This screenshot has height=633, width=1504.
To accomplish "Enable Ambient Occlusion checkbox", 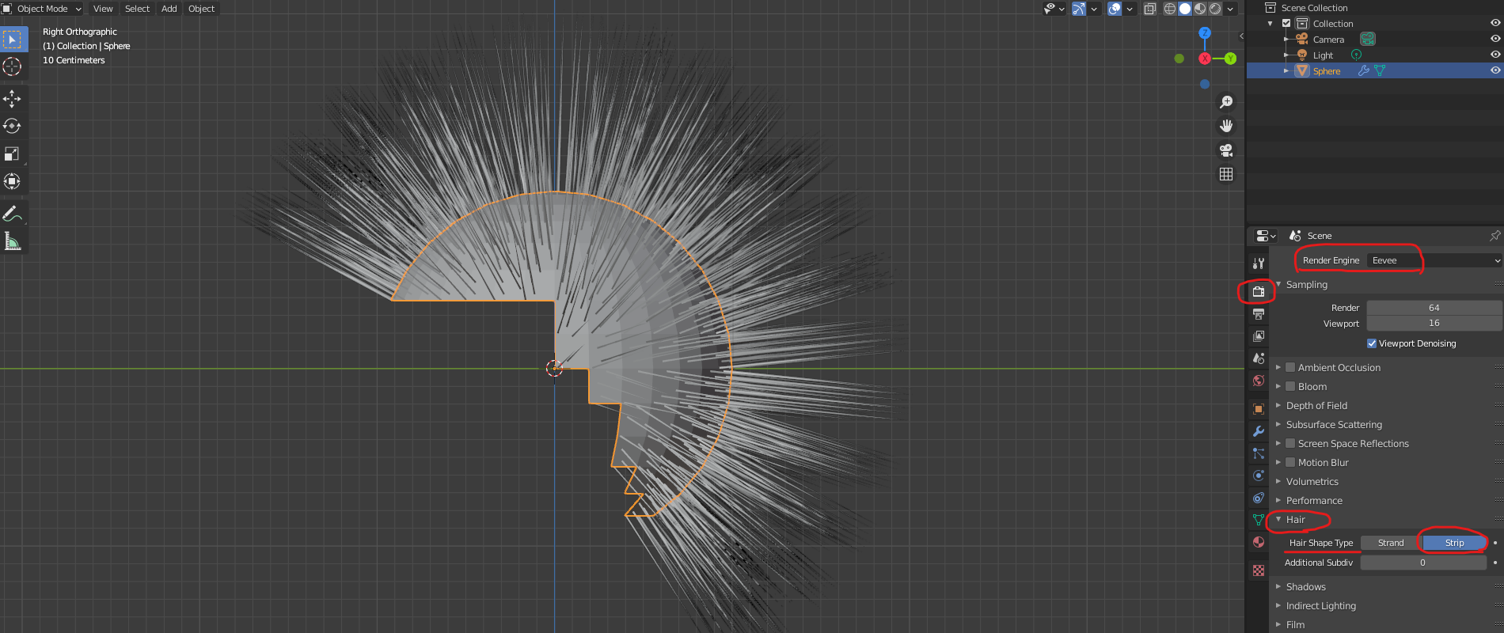I will tap(1290, 367).
